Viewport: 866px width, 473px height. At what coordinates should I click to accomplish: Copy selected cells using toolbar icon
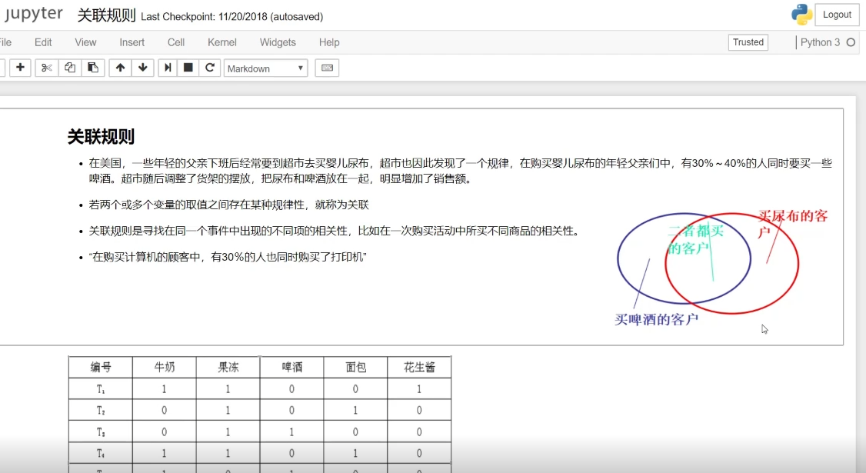pos(70,68)
